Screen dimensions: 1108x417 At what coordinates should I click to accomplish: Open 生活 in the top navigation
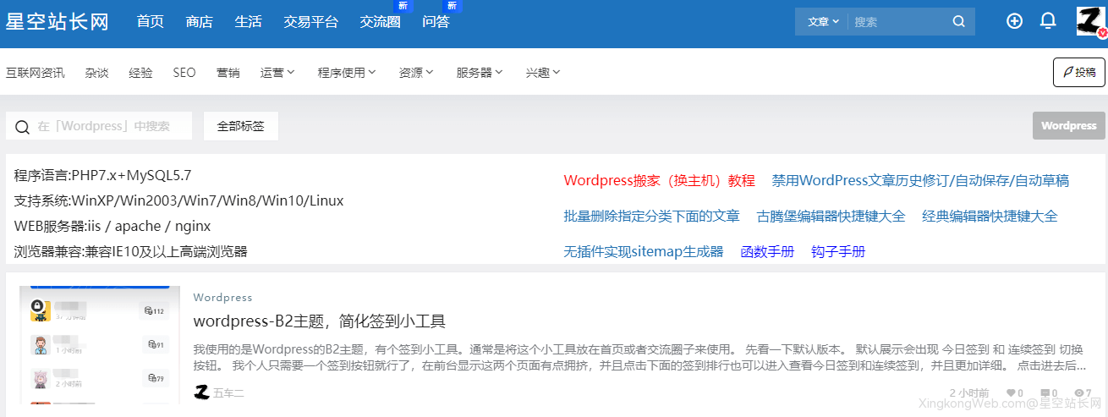(249, 22)
